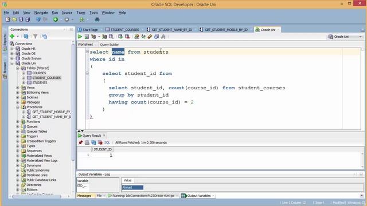
Task: Switch to the Query Builder tab
Action: click(110, 45)
